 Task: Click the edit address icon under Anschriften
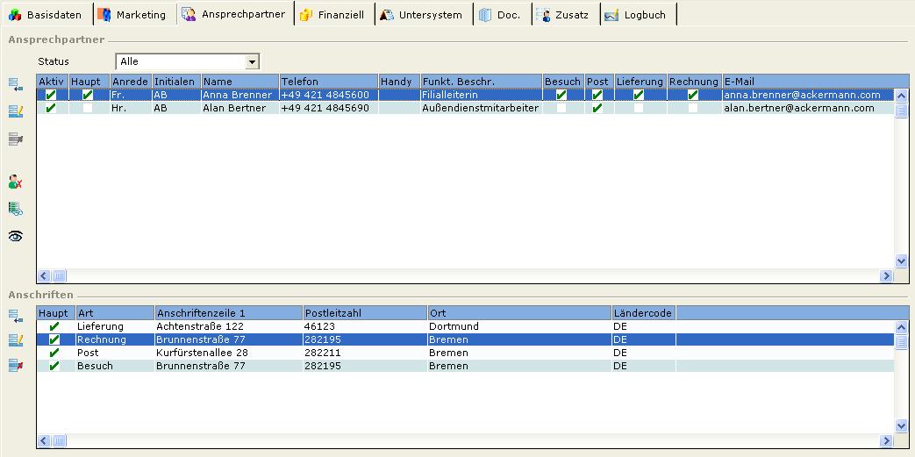pos(15,340)
